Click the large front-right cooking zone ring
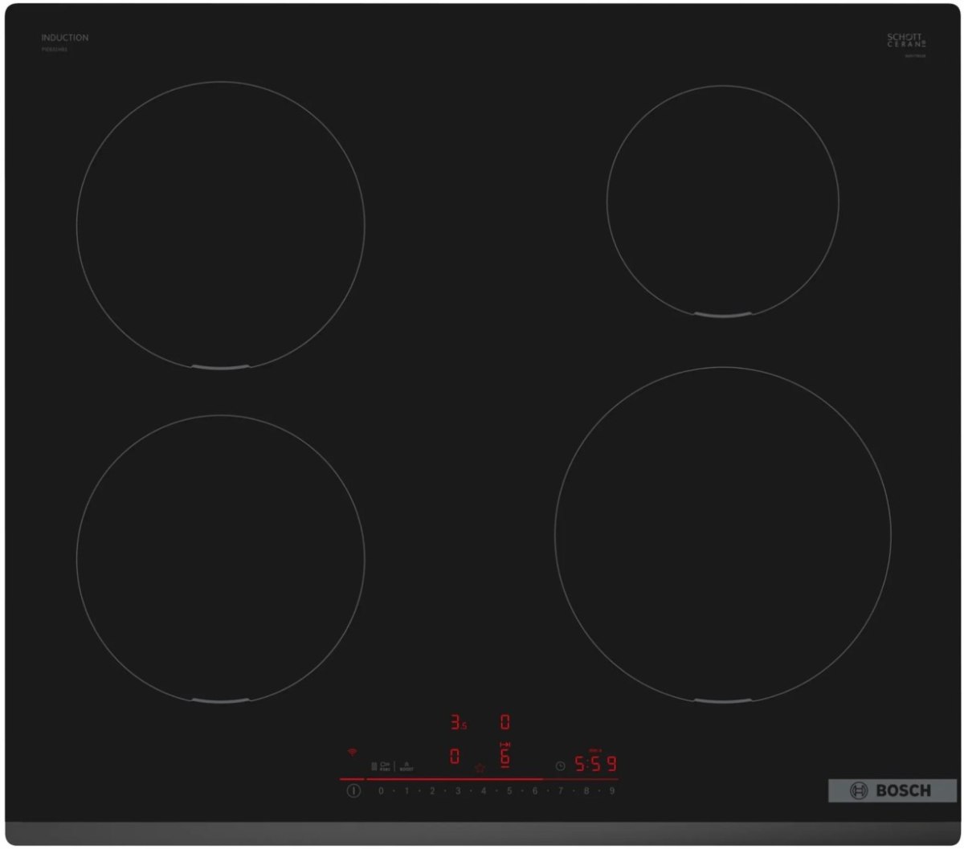 coord(722,534)
